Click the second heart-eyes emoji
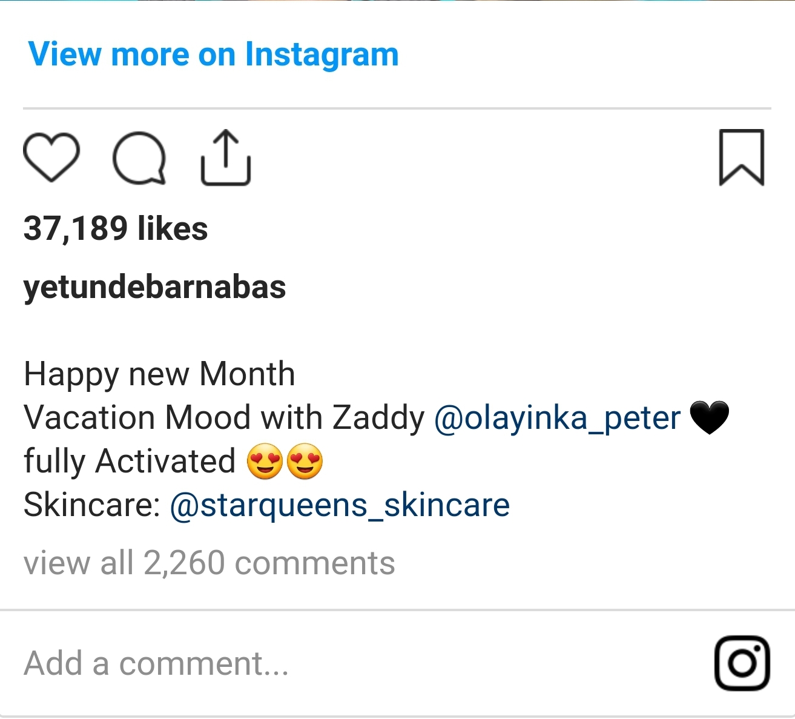The height and width of the screenshot is (719, 795). 305,462
